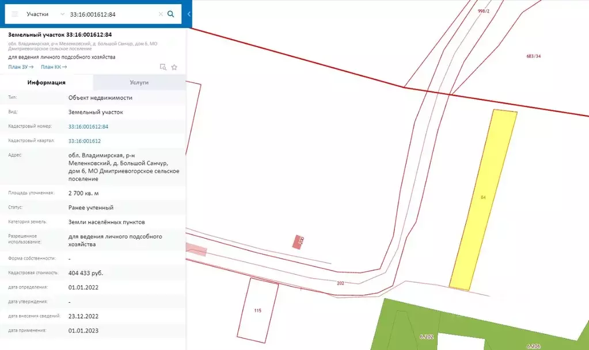The width and height of the screenshot is (589, 350).
Task: Clear the search query with X icon
Action: coord(159,14)
